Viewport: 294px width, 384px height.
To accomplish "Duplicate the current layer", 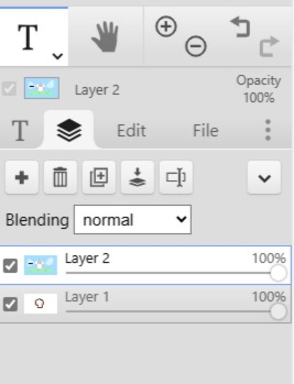I will pos(99,177).
